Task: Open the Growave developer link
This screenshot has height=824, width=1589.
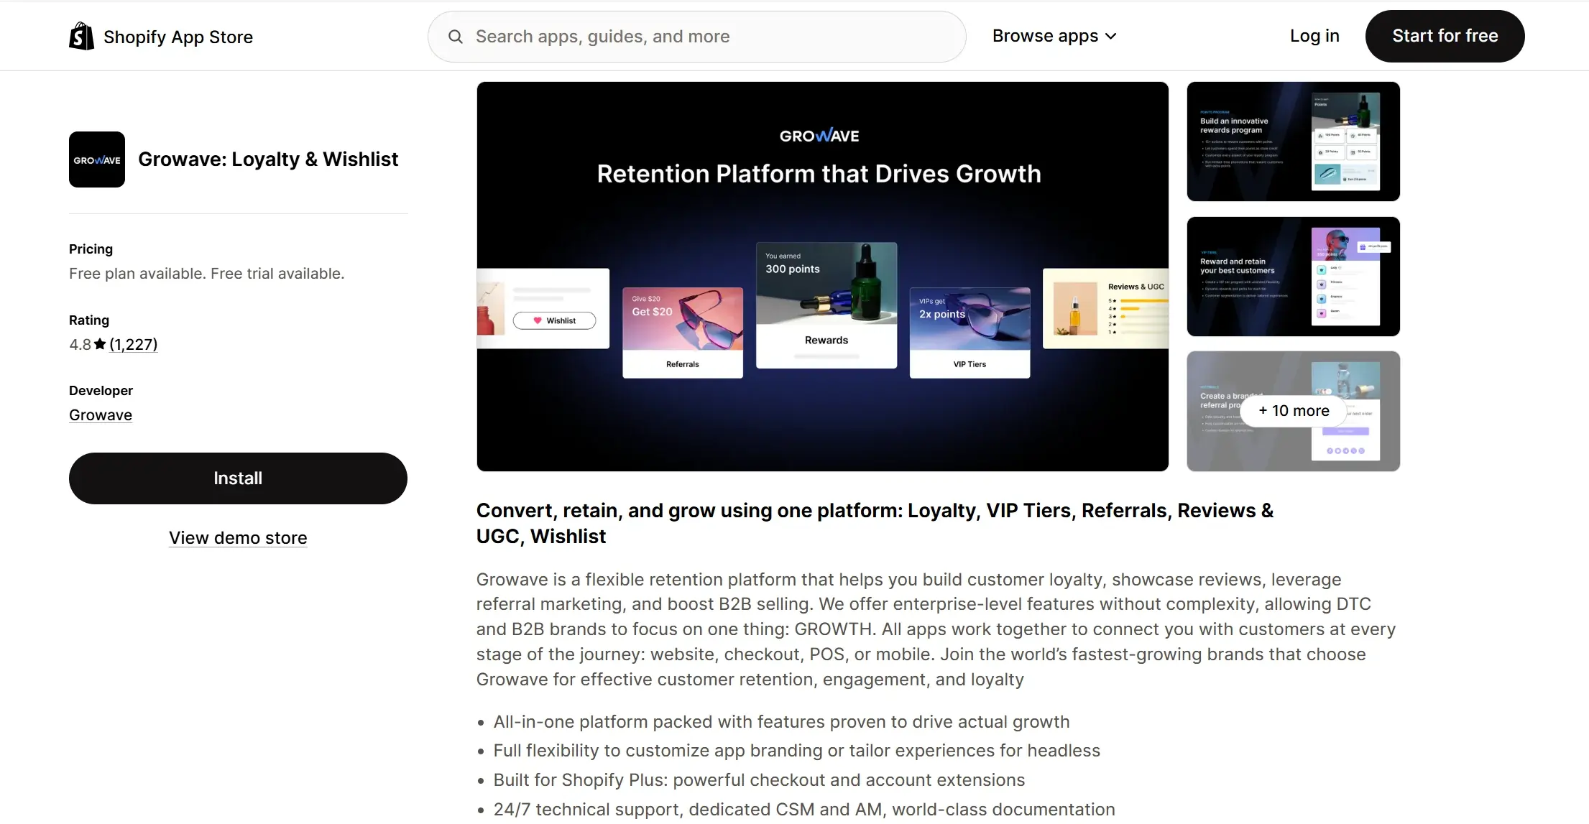Action: click(101, 415)
